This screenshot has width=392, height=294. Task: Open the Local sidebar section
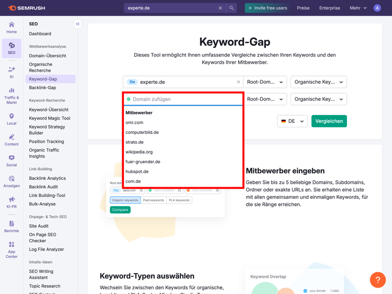(11, 119)
